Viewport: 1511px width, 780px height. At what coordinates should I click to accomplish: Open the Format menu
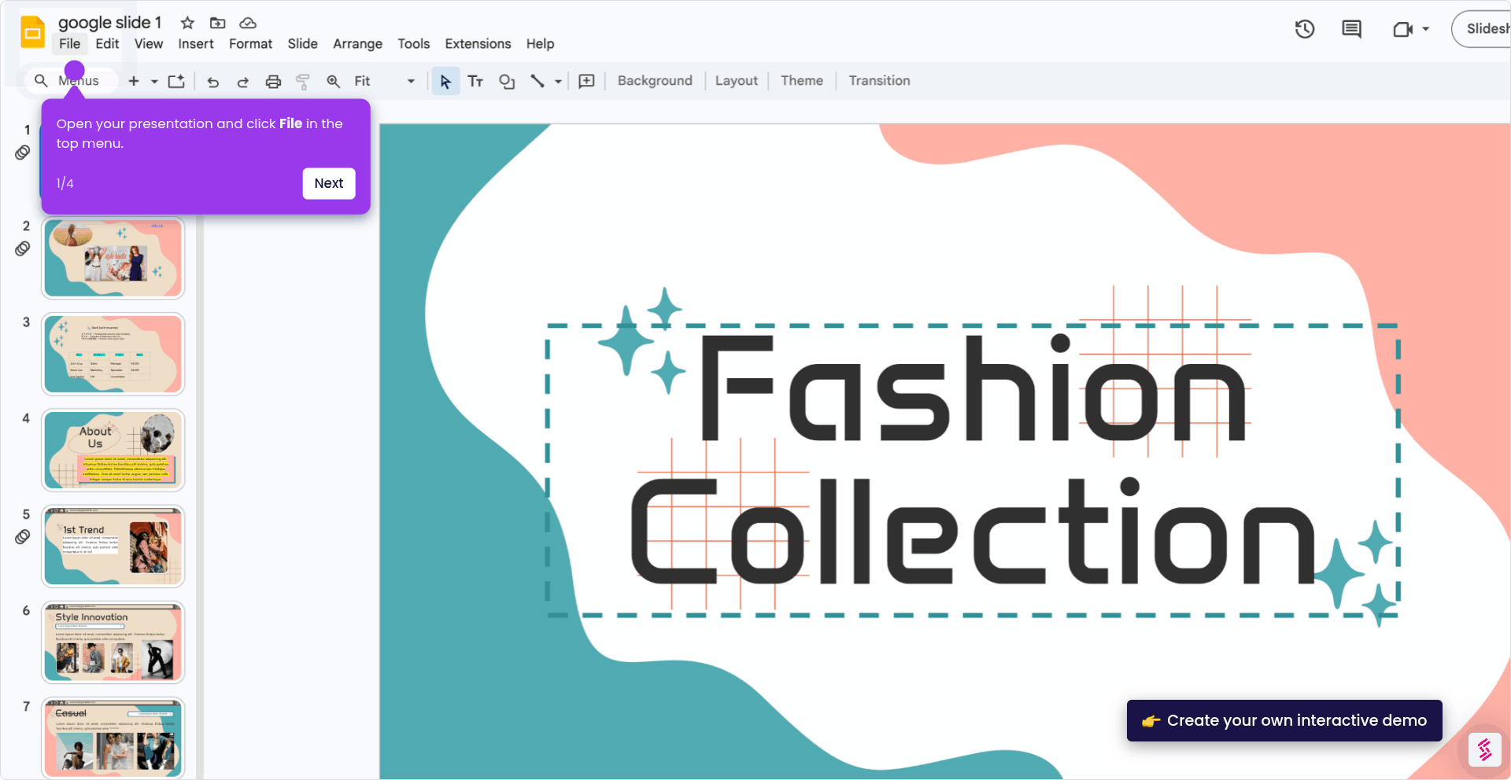click(x=250, y=44)
